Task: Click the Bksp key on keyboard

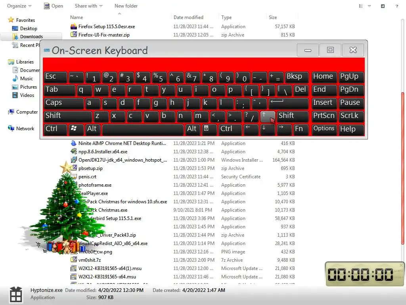Action: click(x=297, y=77)
